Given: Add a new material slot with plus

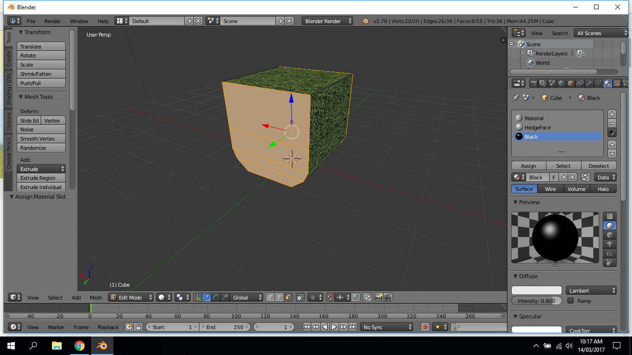Looking at the screenshot, I should coord(612,114).
